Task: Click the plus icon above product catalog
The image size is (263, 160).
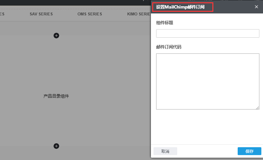Action: 56,35
